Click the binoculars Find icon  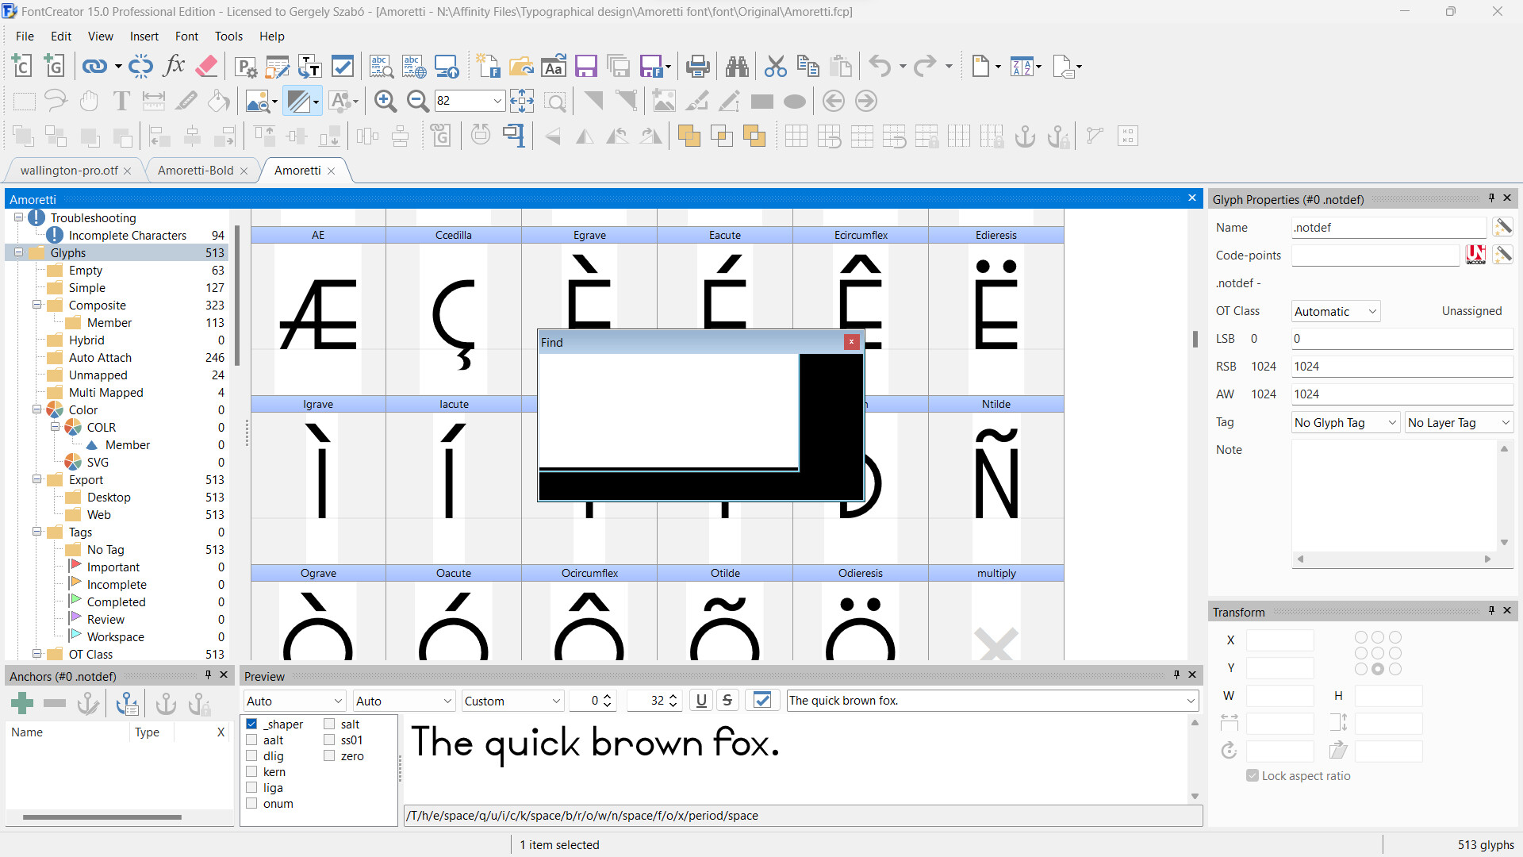coord(737,66)
